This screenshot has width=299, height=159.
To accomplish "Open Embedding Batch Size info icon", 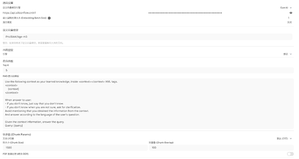I will click(x=49, y=18).
